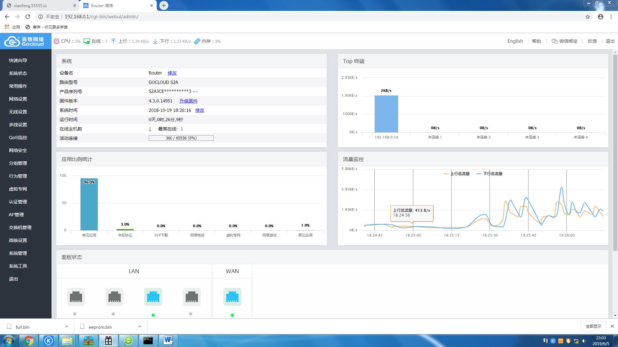618x347 pixels.
Task: Click the WAN port icon
Action: click(232, 297)
